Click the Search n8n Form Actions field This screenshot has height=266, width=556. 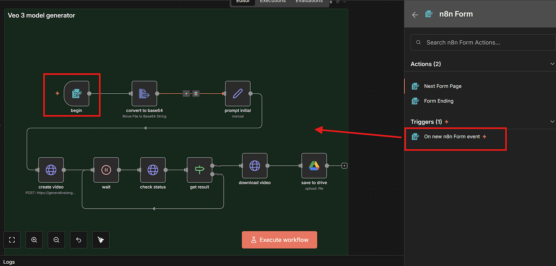[x=486, y=42]
